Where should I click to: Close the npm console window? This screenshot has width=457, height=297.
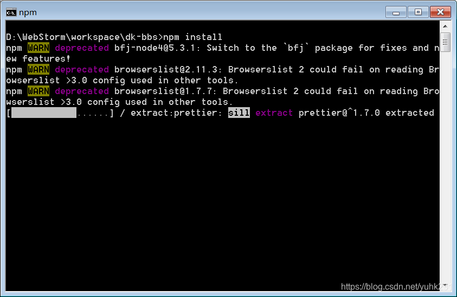(x=440, y=12)
